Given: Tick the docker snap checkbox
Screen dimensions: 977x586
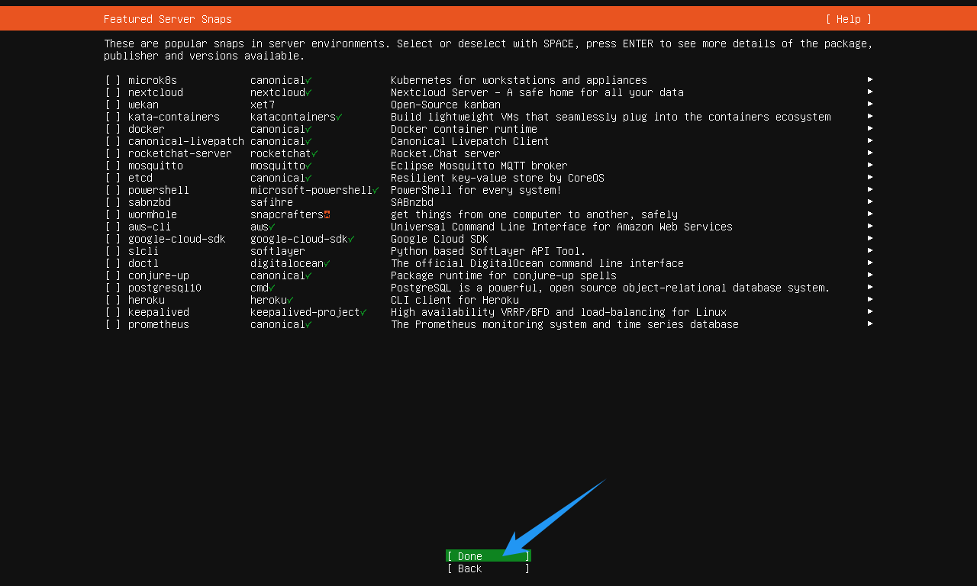Looking at the screenshot, I should pos(113,129).
